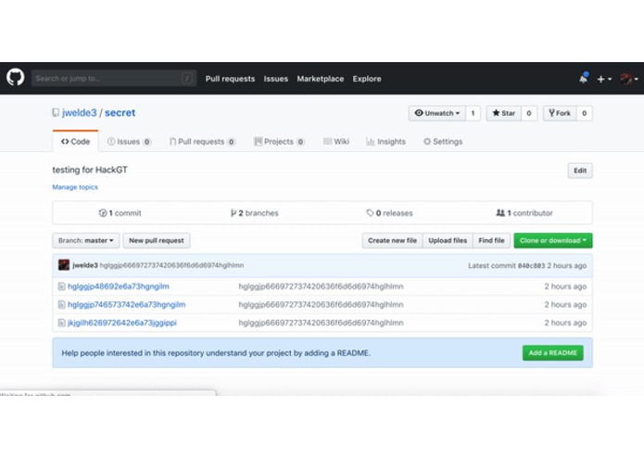The height and width of the screenshot is (458, 644).
Task: Open the user profile avatar menu
Action: point(629,79)
